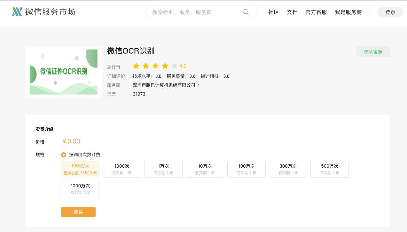Select the 1000次 plan option
Screen dimensions: 407x232
(122, 169)
